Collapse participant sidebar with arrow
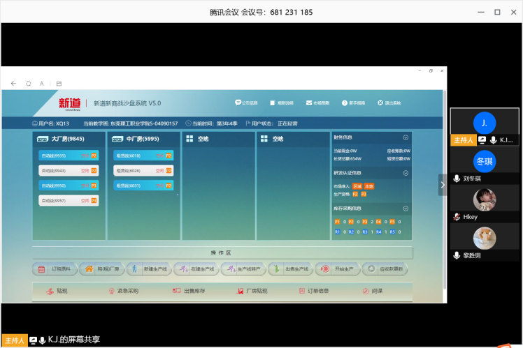This screenshot has height=348, width=523. [443, 185]
